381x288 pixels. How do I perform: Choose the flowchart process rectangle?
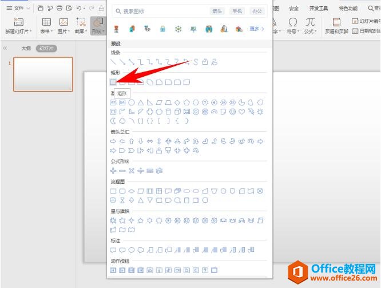coord(113,191)
